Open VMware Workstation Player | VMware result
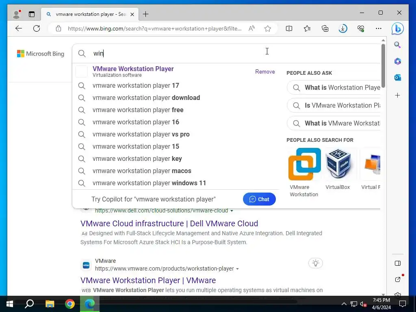This screenshot has width=416, height=312. 148,280
